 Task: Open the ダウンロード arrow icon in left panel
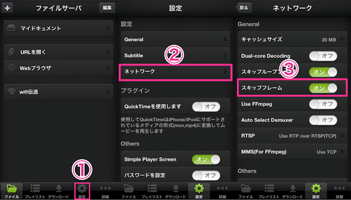[x=58, y=189]
